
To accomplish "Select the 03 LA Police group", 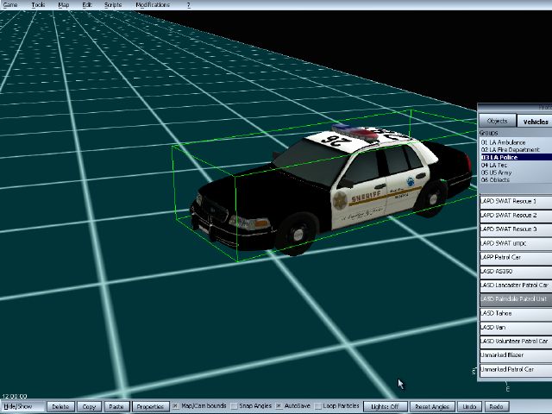I will (516, 157).
